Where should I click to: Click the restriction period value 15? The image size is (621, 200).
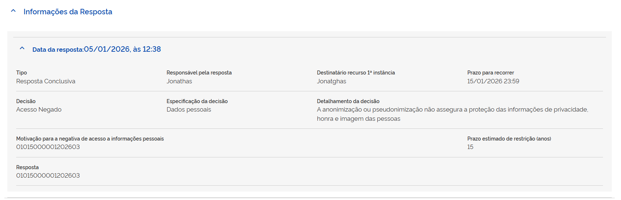pyautogui.click(x=470, y=147)
